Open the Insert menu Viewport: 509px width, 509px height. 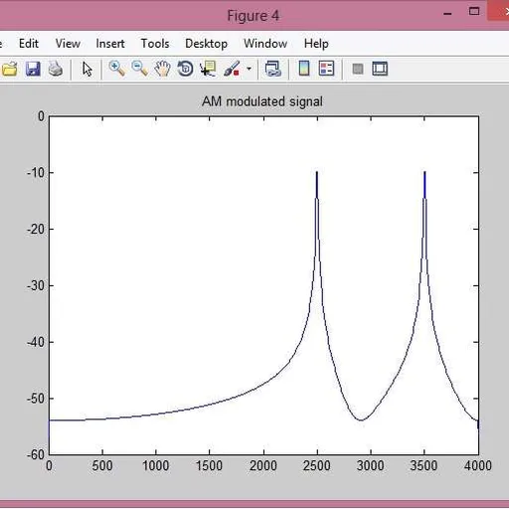(110, 44)
